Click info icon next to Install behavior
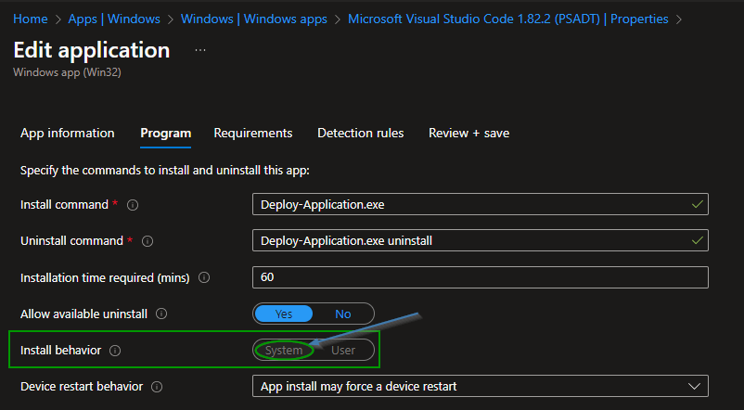744x410 pixels. coord(116,351)
